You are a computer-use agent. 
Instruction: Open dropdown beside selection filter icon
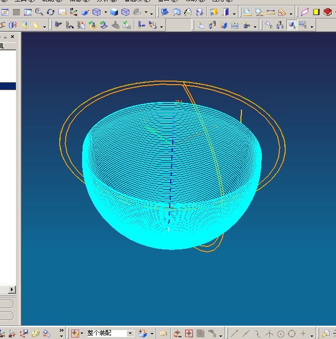[x=82, y=334]
